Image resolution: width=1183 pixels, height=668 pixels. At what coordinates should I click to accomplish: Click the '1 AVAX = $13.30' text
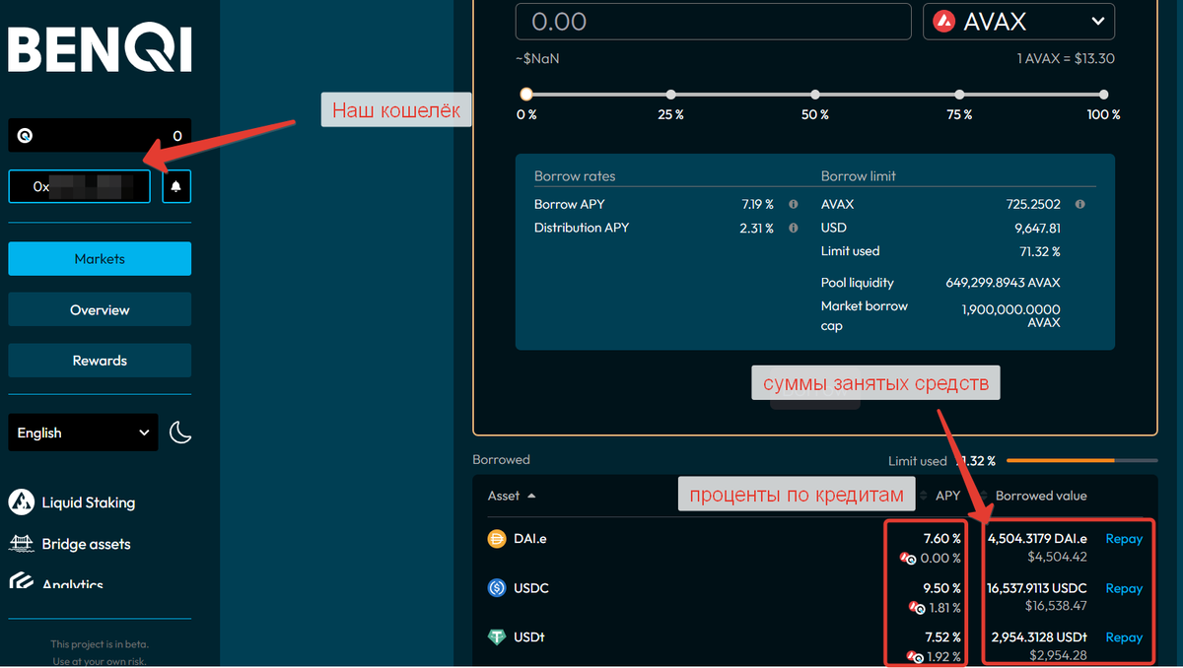[x=1066, y=59]
